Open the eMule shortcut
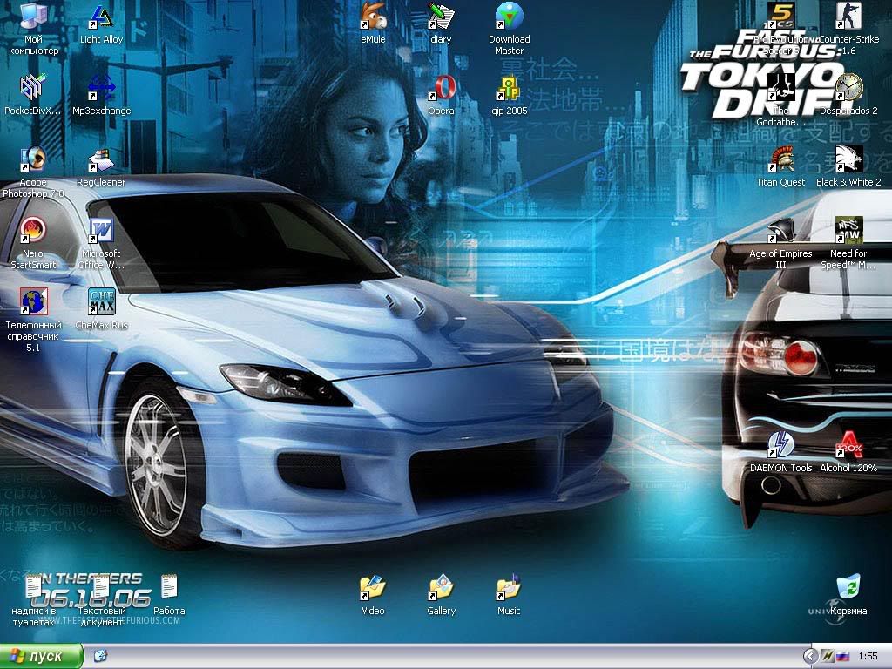The image size is (892, 669). [373, 17]
